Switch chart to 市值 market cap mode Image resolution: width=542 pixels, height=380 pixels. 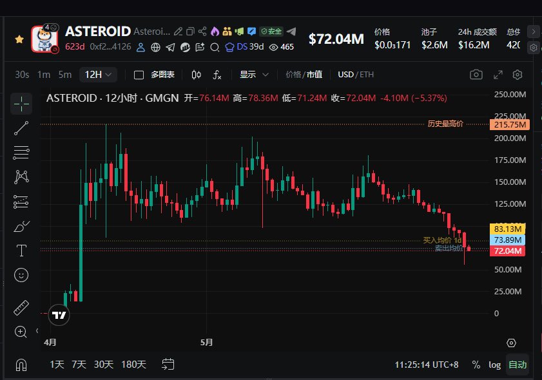point(315,75)
